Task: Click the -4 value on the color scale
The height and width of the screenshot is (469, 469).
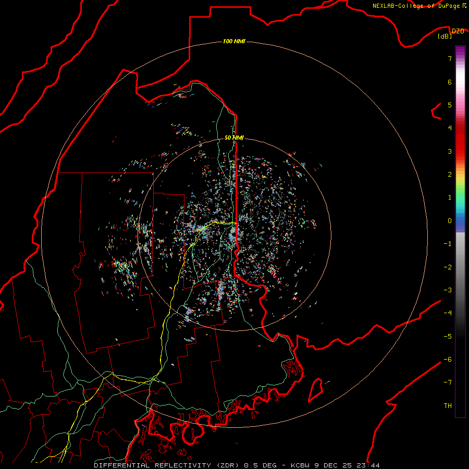Action: (448, 313)
